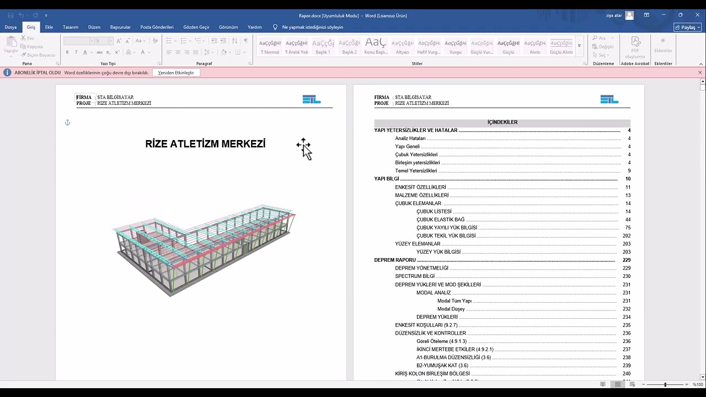Click the ziya atar account name

[614, 15]
